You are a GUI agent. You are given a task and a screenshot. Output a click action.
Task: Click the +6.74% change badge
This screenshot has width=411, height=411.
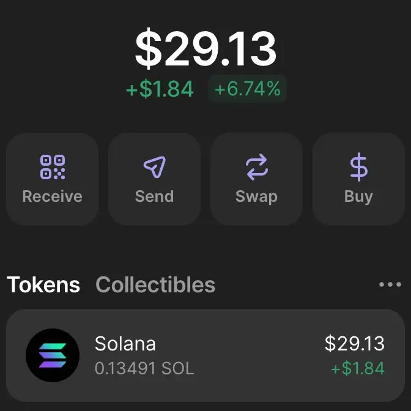click(x=247, y=89)
